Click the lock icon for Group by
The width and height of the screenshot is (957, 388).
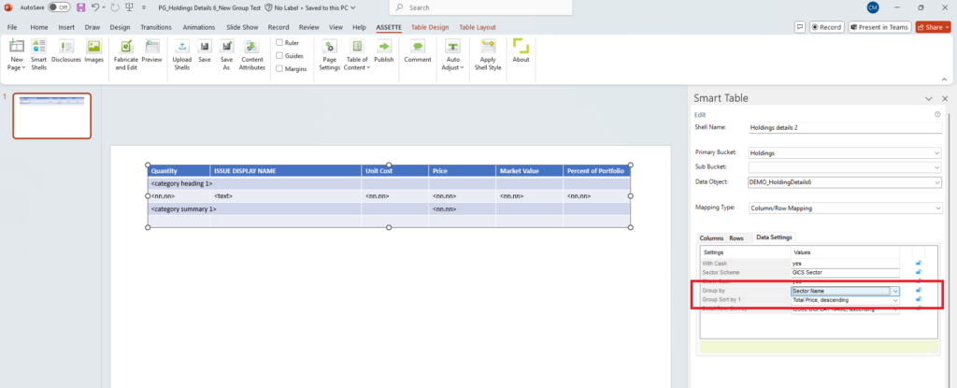919,291
